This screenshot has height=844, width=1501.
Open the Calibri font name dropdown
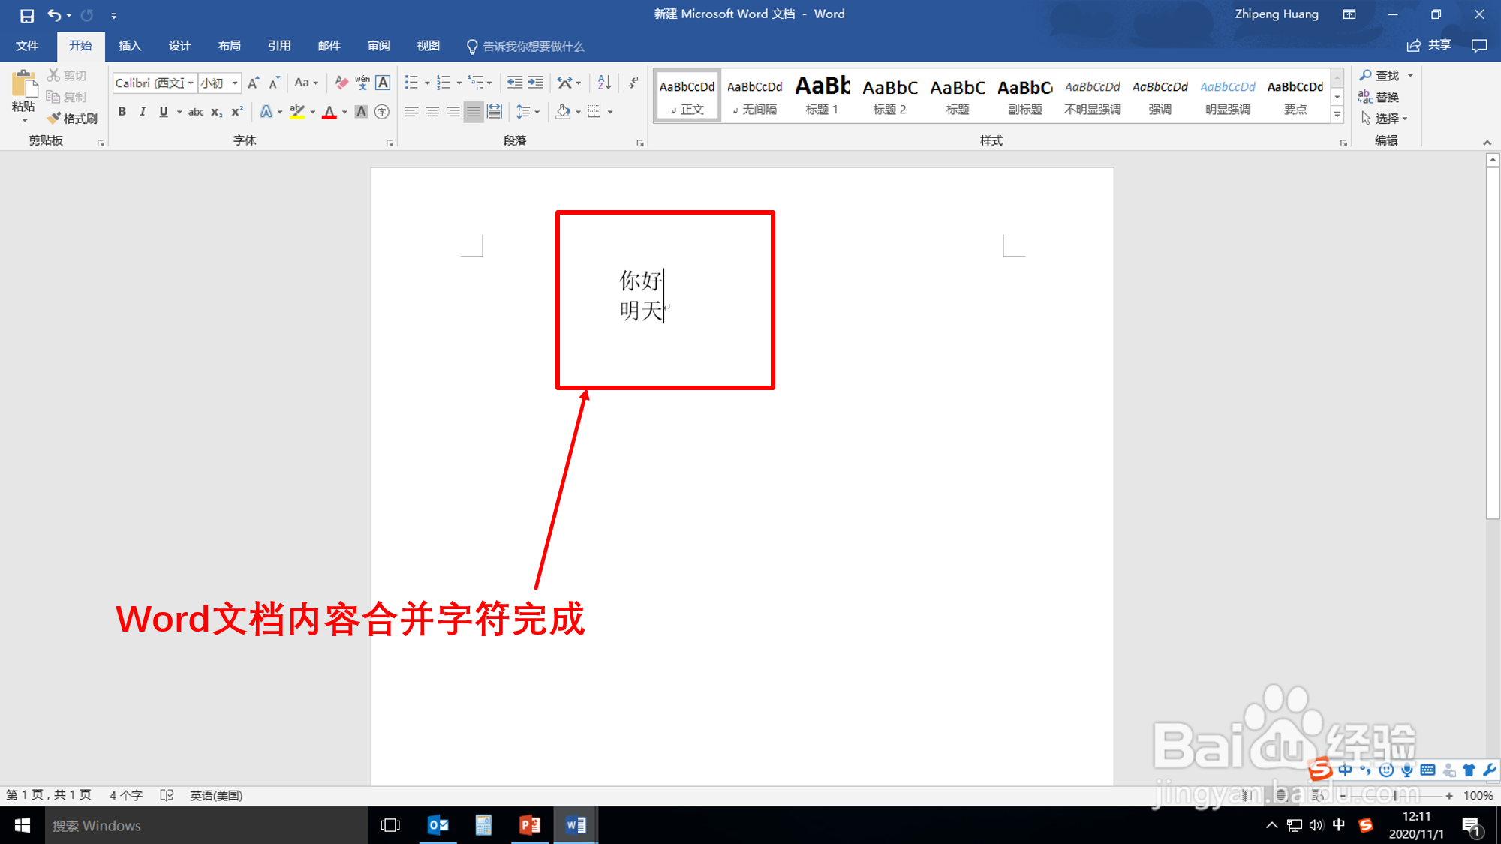coord(191,83)
